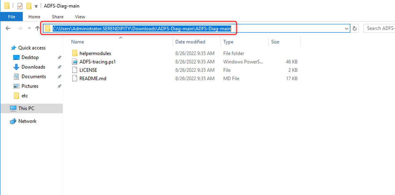
Task: Select the ADFS-tracing.ps1 file
Action: [x=97, y=62]
